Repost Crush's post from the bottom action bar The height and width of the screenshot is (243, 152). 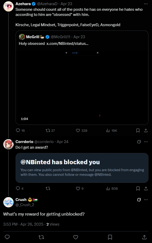[41, 237]
